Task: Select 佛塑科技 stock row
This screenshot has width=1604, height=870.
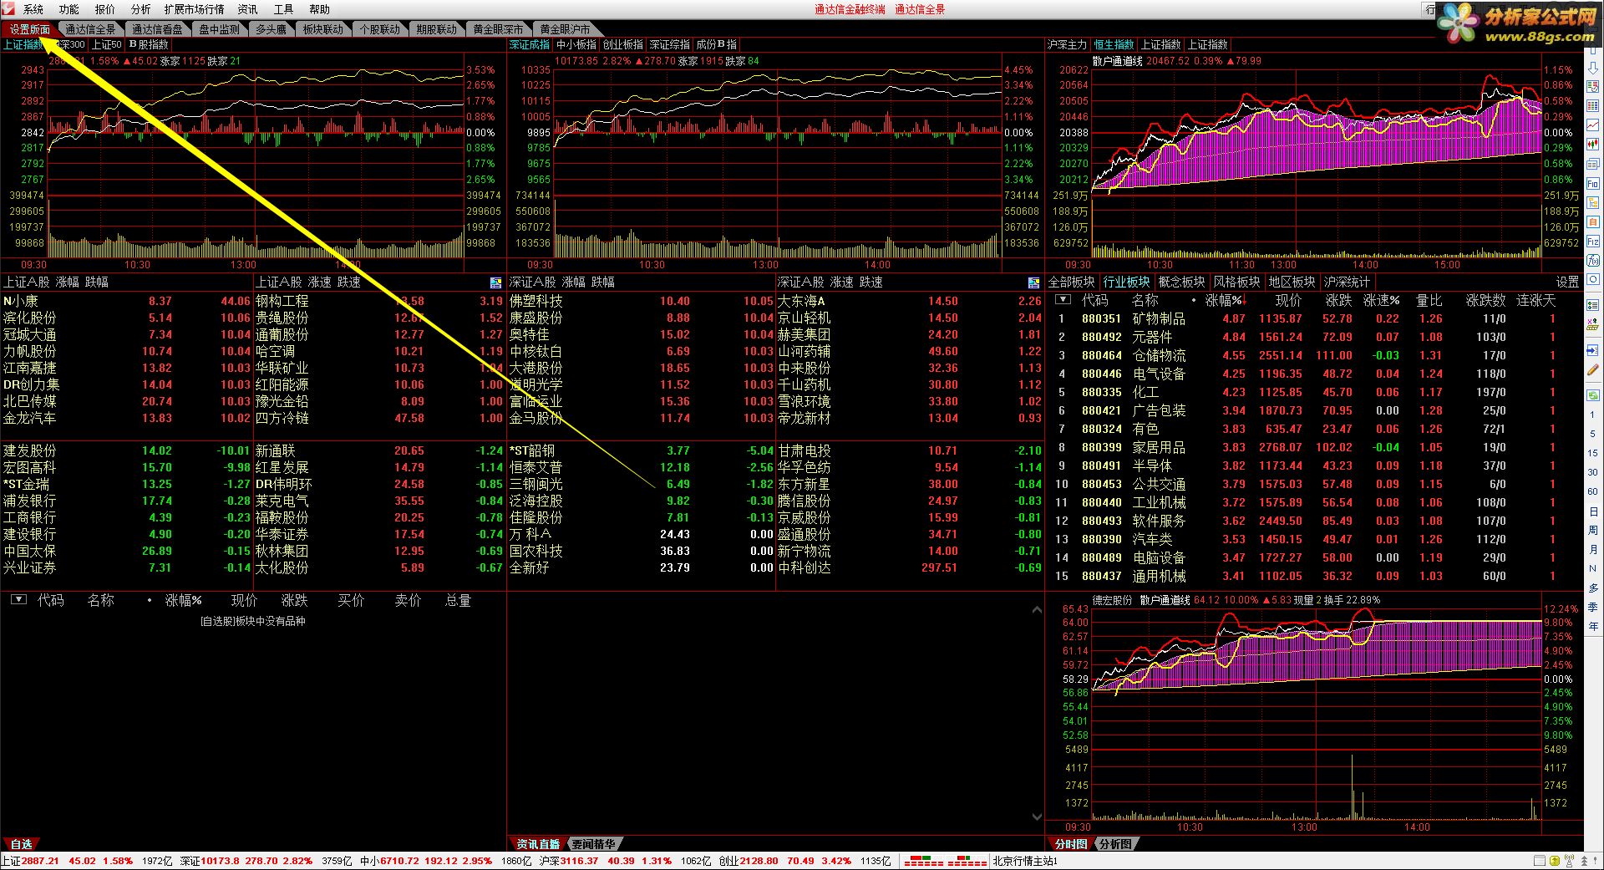Action: point(641,301)
